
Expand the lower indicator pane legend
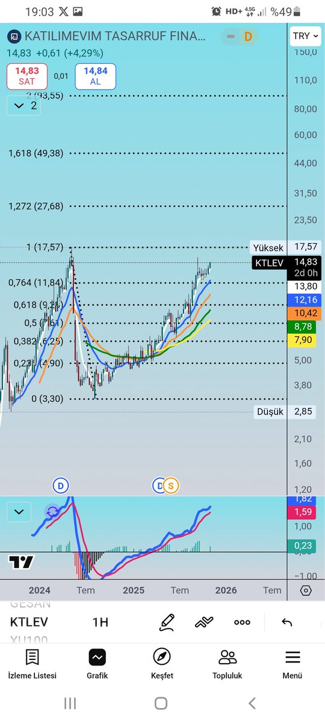[19, 513]
